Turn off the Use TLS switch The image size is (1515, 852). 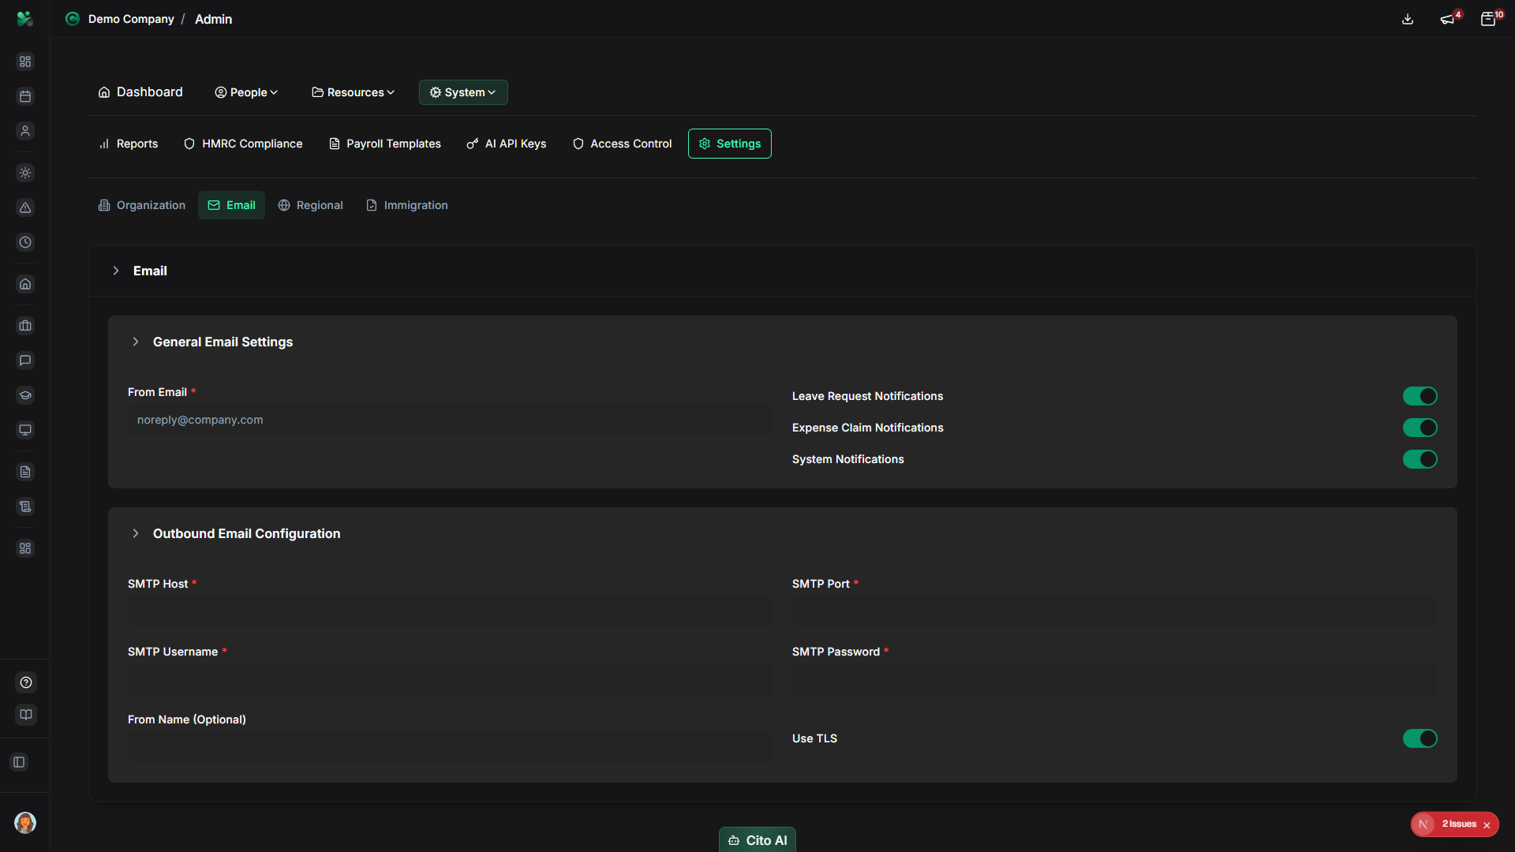(1420, 738)
